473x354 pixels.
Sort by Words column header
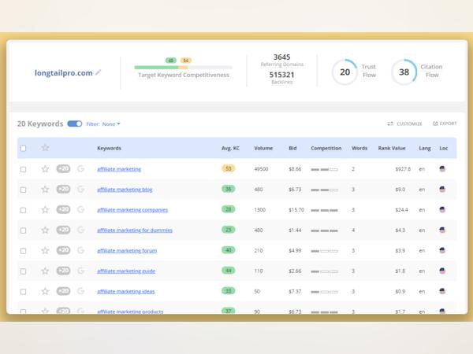click(359, 148)
